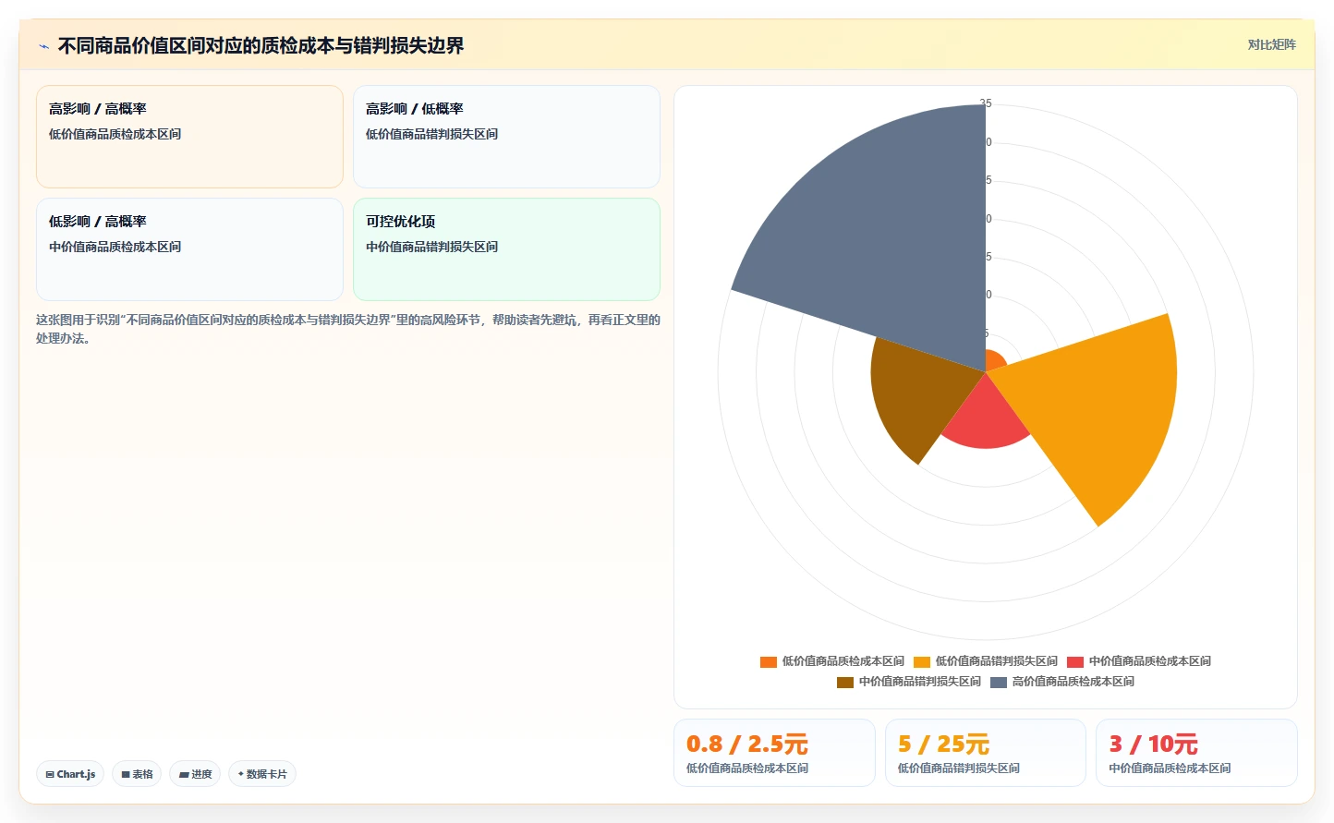Click 低价值商品错判损失区间 caption under 5 / 25元
The image size is (1334, 823).
pyautogui.click(x=959, y=769)
